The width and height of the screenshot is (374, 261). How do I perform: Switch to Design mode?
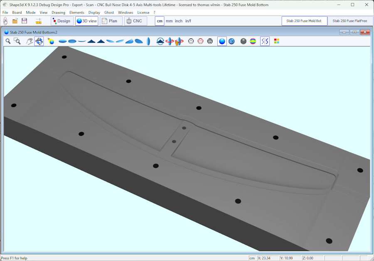[x=62, y=21]
